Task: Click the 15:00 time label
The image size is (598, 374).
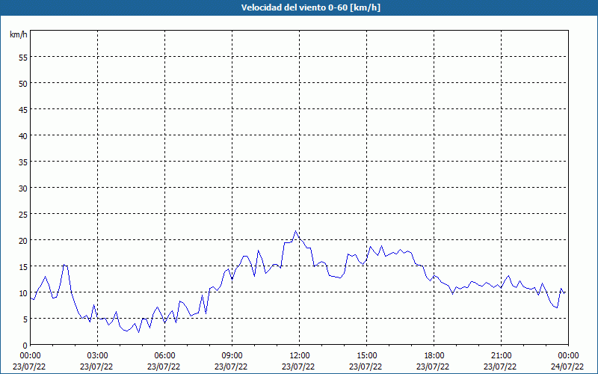Action: coord(366,356)
